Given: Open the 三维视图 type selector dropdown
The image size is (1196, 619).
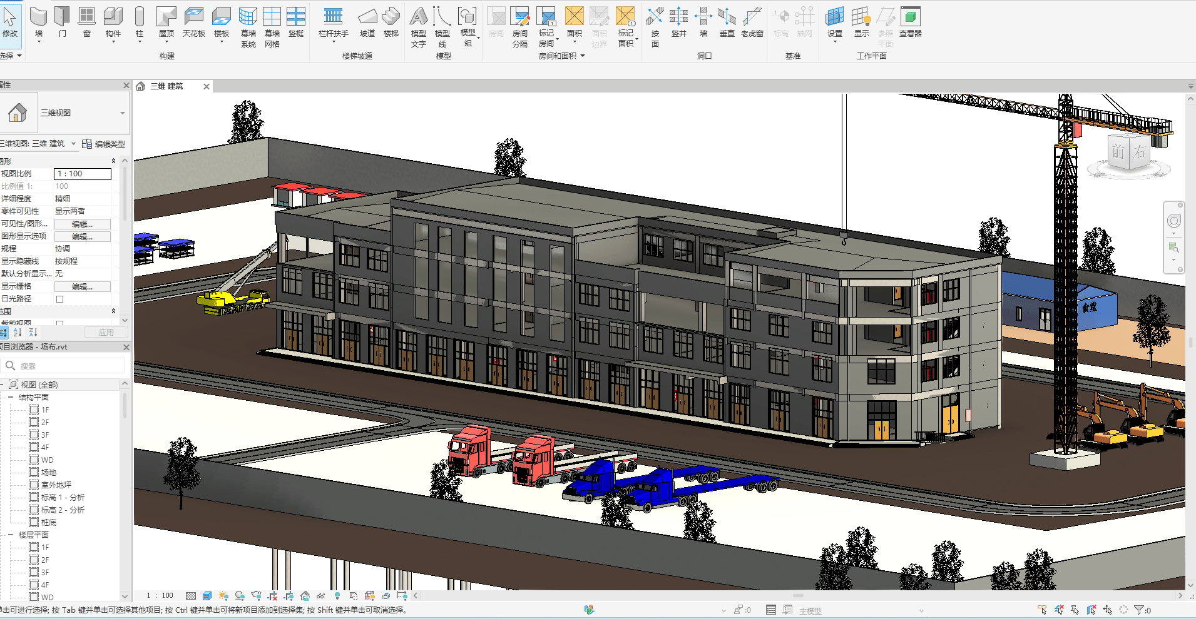Looking at the screenshot, I should coord(122,113).
